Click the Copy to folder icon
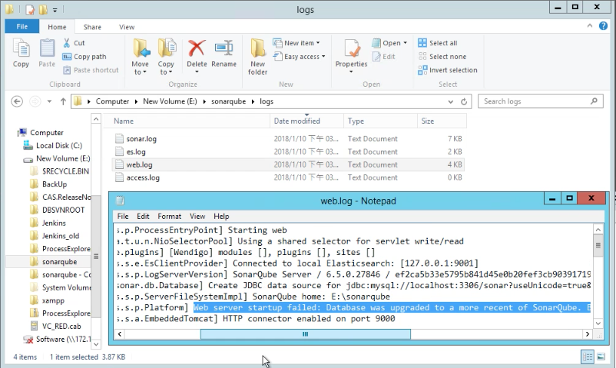The image size is (616, 368). (167, 48)
